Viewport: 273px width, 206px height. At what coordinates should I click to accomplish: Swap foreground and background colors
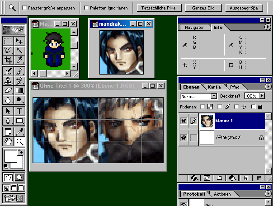20,151
